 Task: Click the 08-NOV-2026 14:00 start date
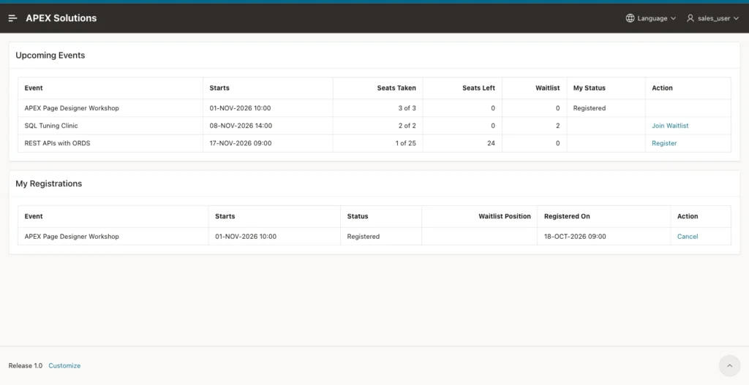[x=241, y=126]
